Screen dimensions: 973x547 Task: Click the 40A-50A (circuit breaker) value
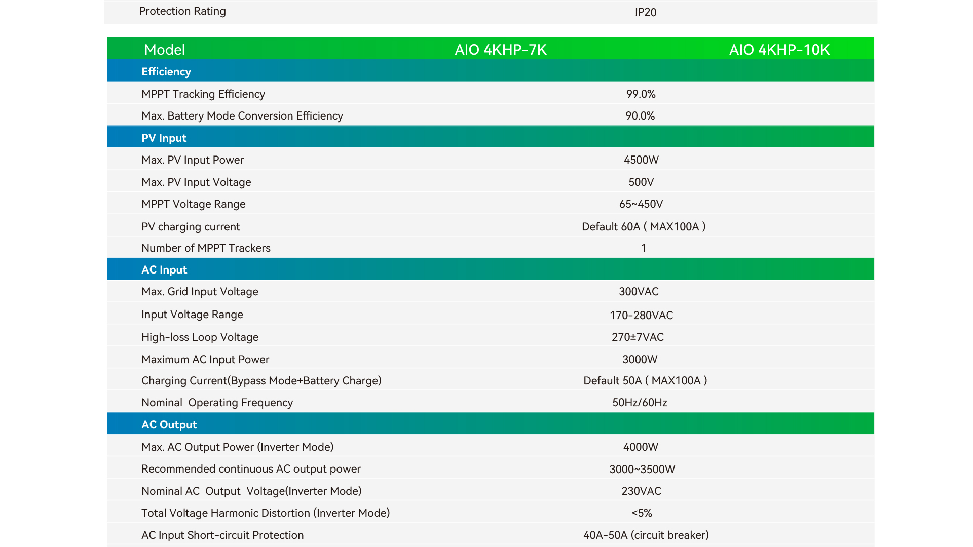646,535
